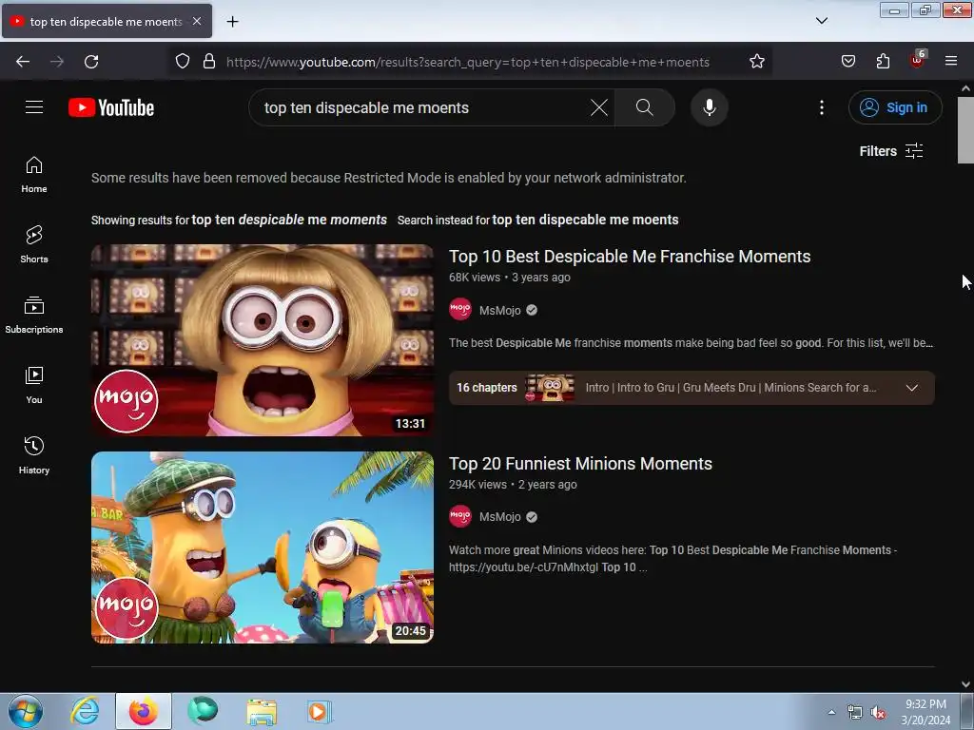Close the YouTube search tab
The width and height of the screenshot is (974, 730).
click(x=197, y=21)
